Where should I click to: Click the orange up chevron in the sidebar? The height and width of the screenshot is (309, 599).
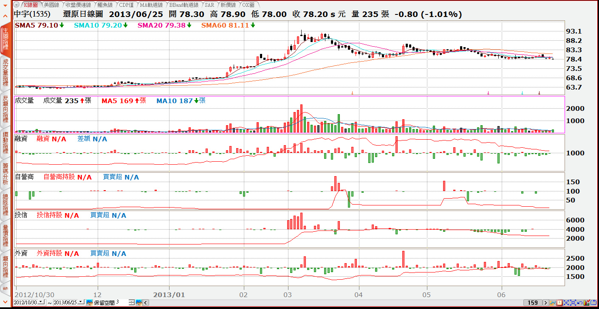point(5,15)
